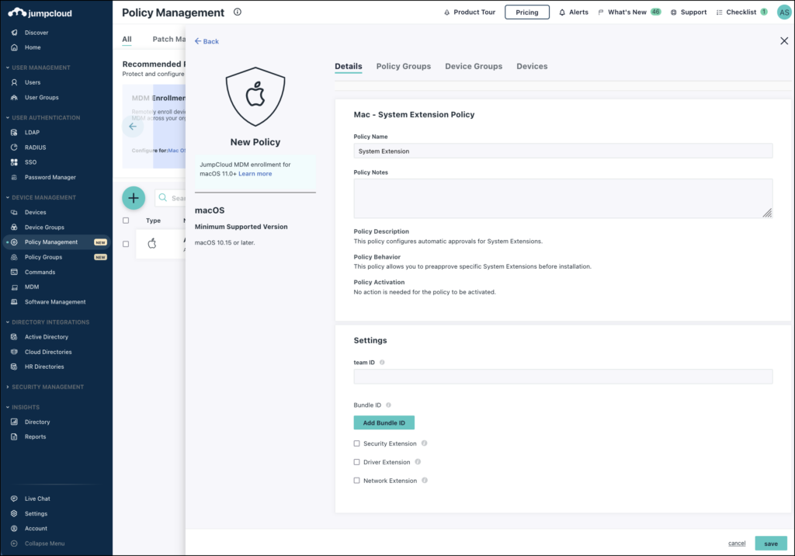This screenshot has width=795, height=556.
Task: Show Bundle ID info icon
Action: 388,405
